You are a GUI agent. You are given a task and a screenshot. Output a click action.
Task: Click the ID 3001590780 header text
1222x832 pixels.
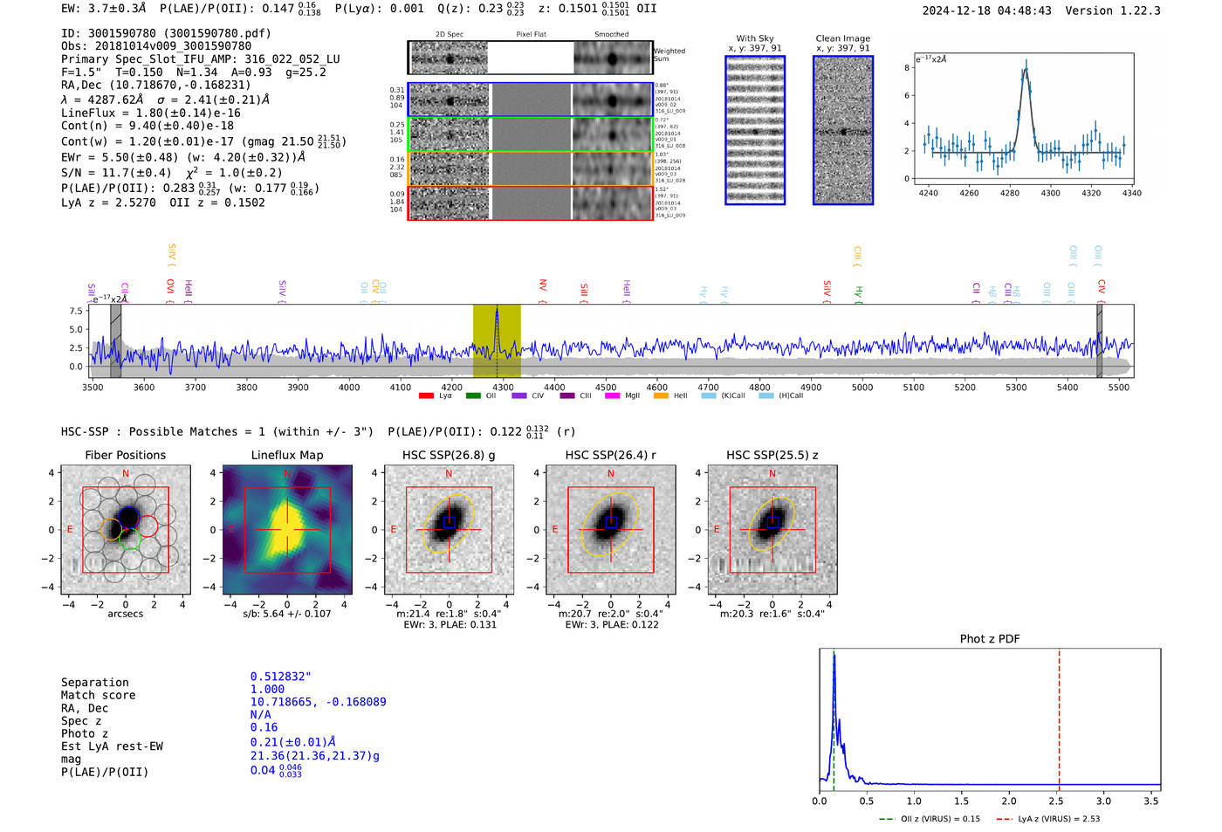coord(166,33)
